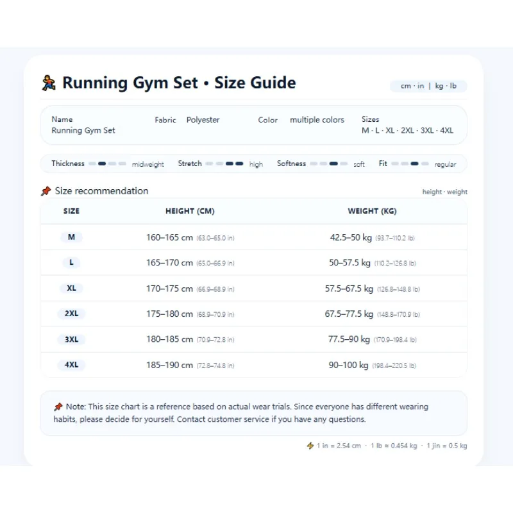This screenshot has height=513, width=513.
Task: Click the SIZE column header
Action: coord(71,211)
